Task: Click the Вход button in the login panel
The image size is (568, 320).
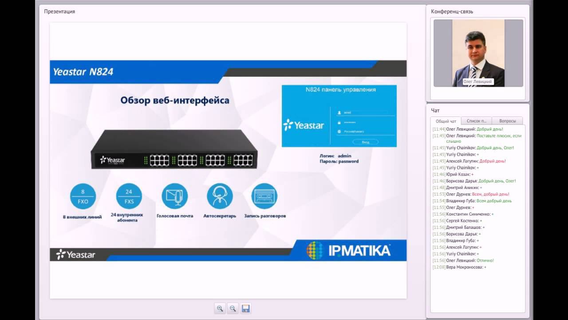Action: (366, 142)
